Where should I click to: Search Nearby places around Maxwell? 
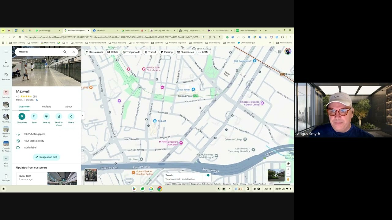pyautogui.click(x=46, y=118)
